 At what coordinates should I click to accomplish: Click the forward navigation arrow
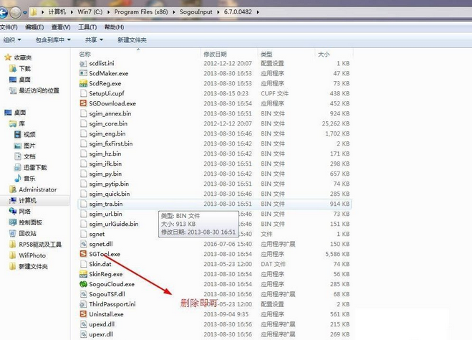[15, 13]
